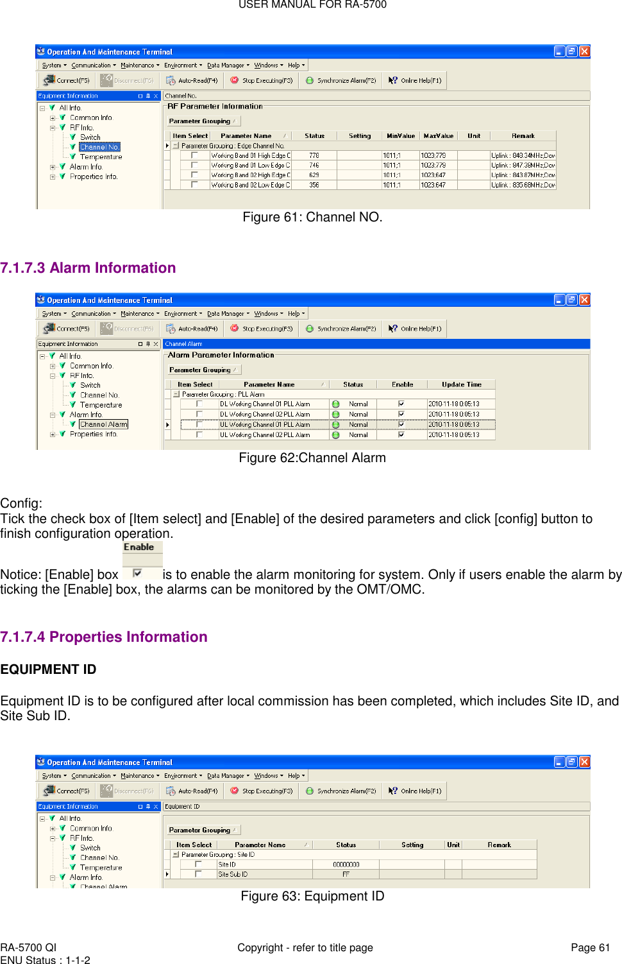
Task: Click Parameter Grouping header in Equipment ID window
Action: pyautogui.click(x=203, y=831)
